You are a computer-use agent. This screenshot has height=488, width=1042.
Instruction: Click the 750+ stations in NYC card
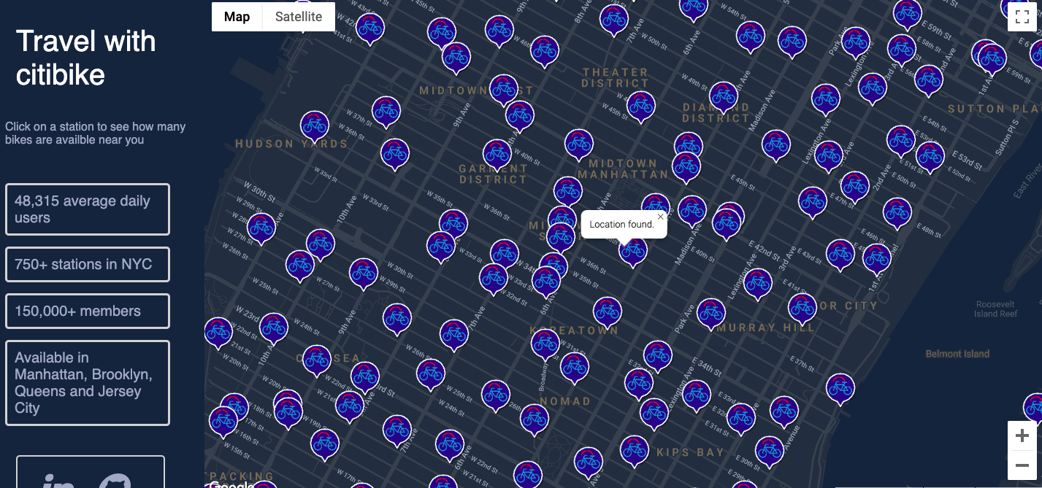88,265
